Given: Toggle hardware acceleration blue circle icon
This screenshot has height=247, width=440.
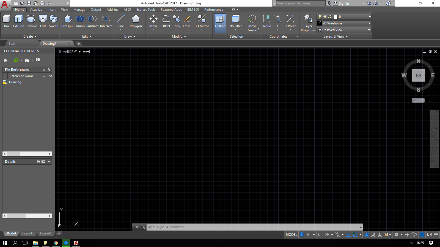Looking at the screenshot, I should [422, 235].
